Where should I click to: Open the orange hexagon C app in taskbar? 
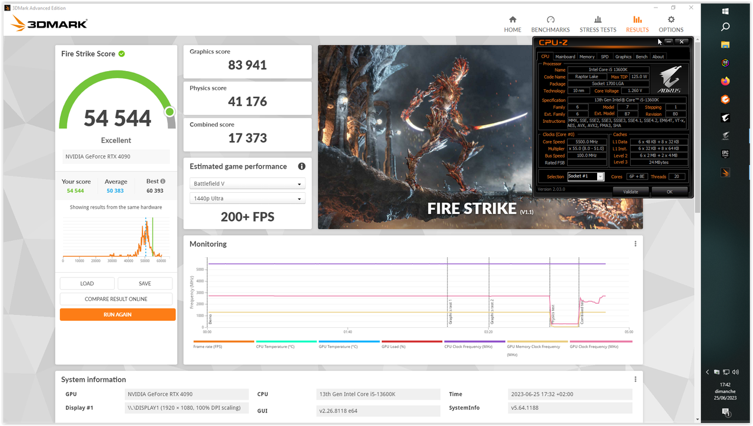click(725, 99)
